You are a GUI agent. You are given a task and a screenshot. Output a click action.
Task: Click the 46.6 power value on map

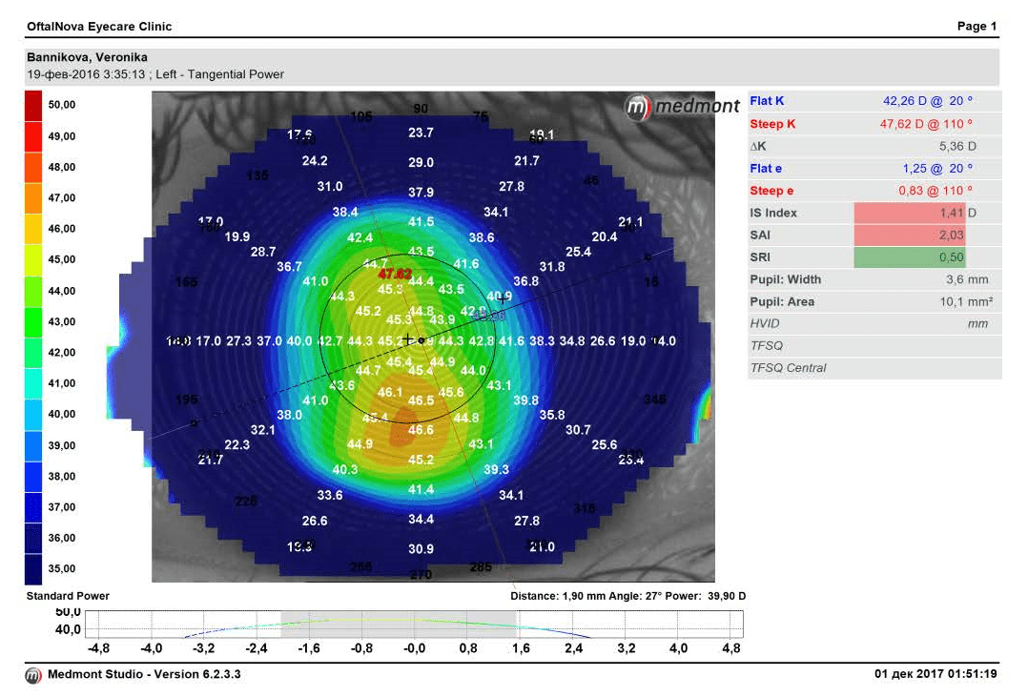[421, 431]
